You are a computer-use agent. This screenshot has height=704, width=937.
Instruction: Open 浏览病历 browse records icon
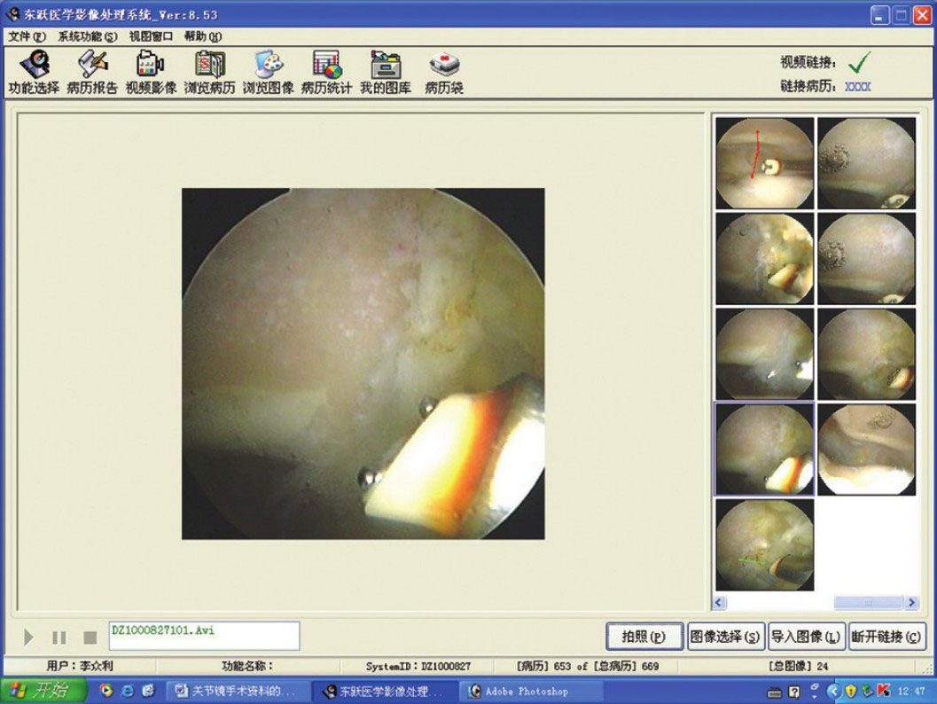209,73
